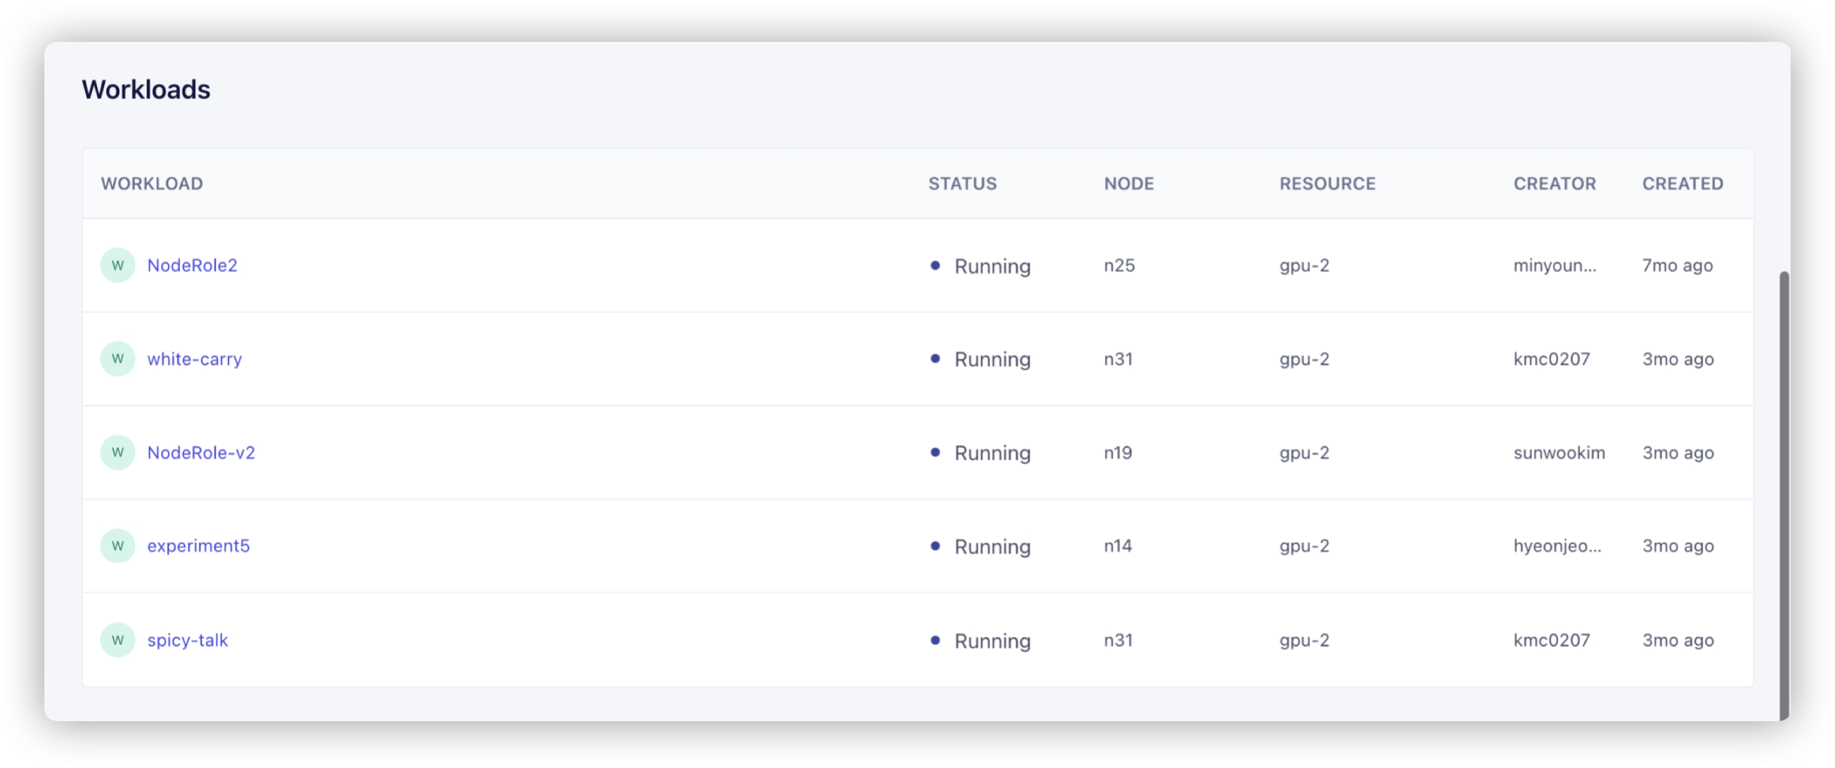Click gpu-2 resource in the experiment5 row
This screenshot has height=768, width=1835.
coord(1304,546)
